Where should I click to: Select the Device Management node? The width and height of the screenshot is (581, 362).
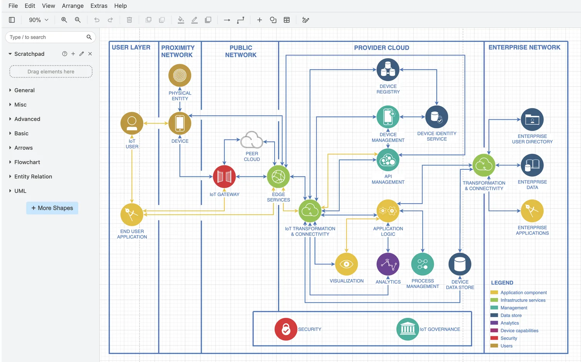(388, 117)
